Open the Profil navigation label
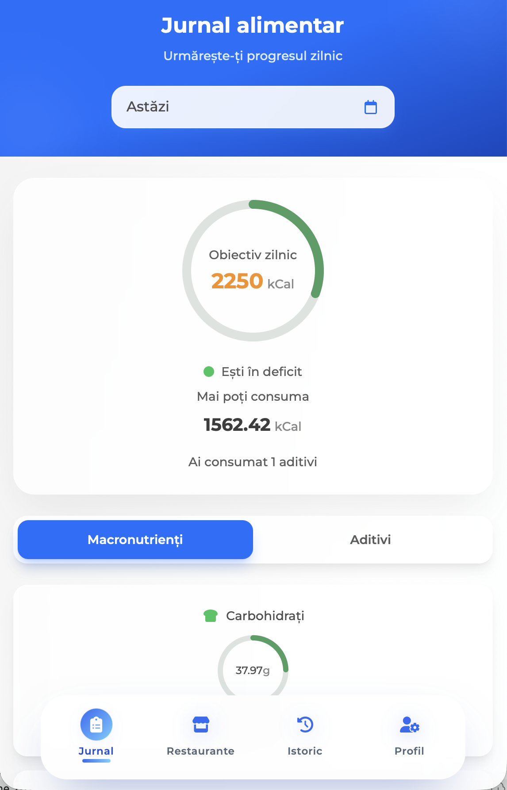Image resolution: width=507 pixels, height=790 pixels. tap(409, 751)
